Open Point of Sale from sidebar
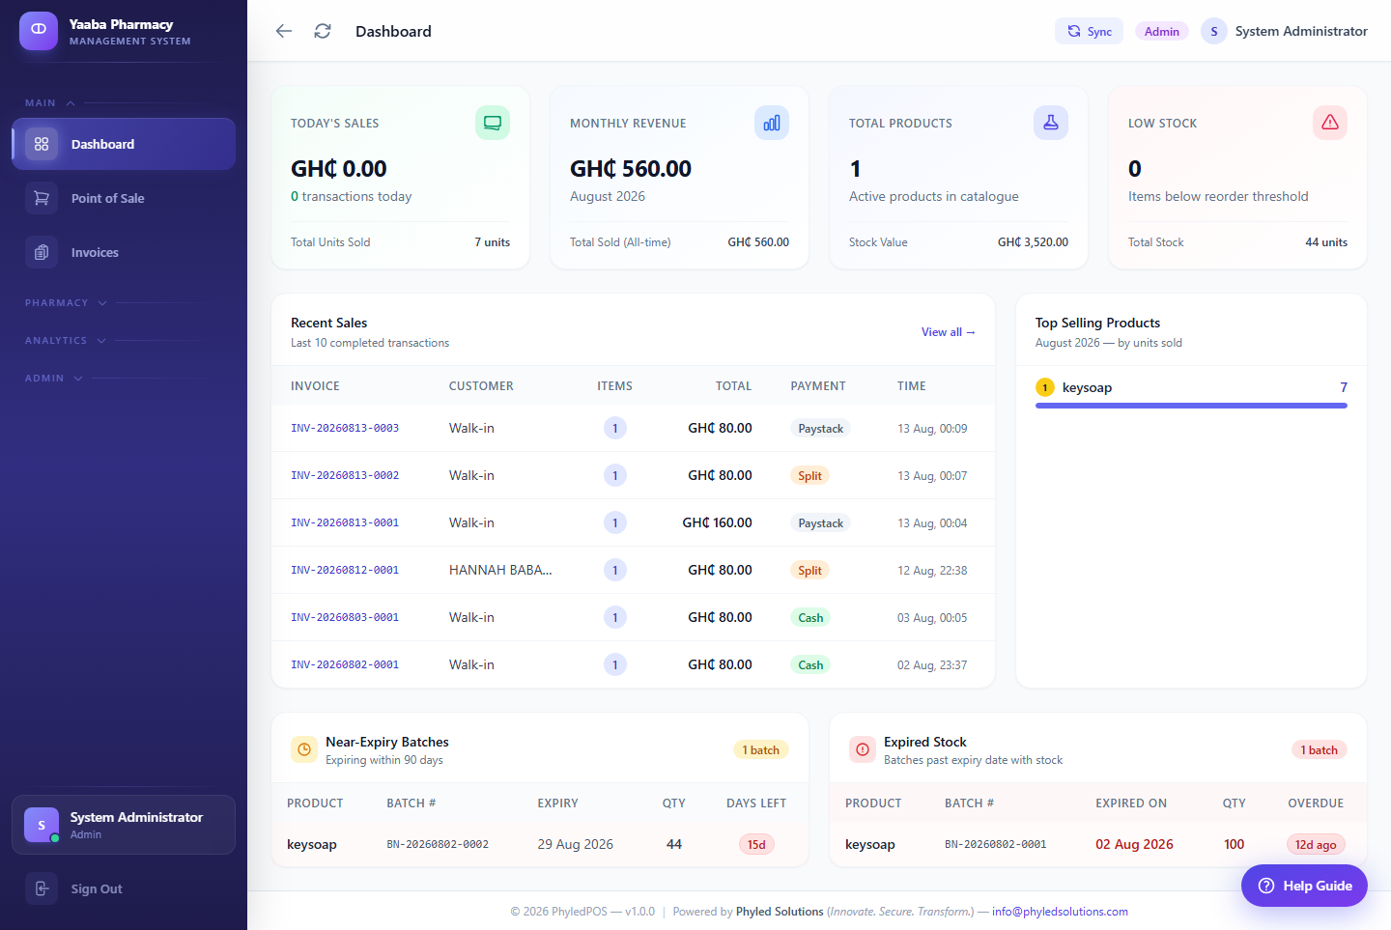 tap(124, 198)
